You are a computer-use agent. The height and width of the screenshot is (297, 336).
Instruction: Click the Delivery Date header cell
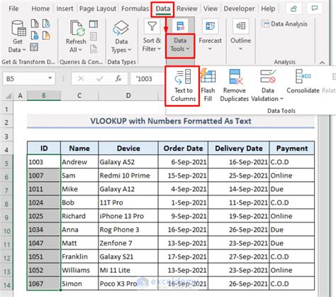(x=239, y=148)
